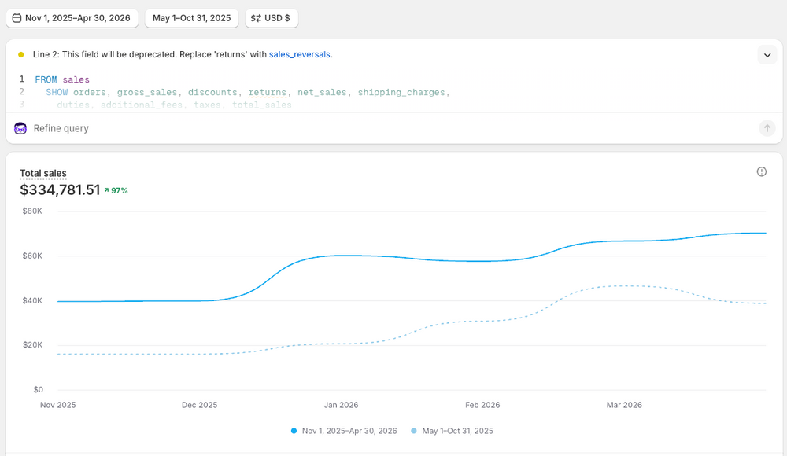Screen dimensions: 787x456
Task: Click the Feb 2026 axis label
Action: click(482, 405)
